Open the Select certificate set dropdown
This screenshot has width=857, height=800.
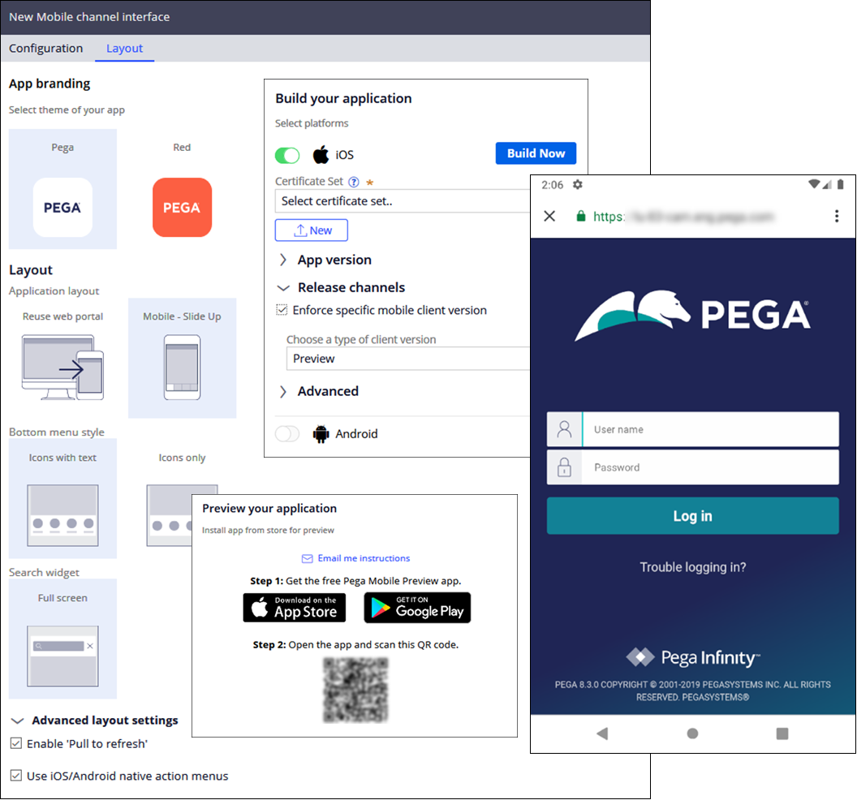[403, 201]
